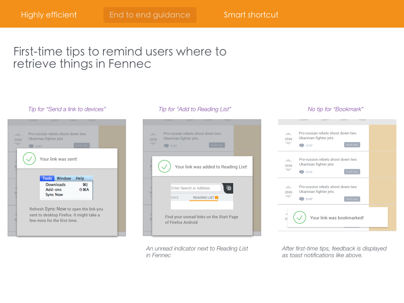Click the 'Your link was bookmarked!' toast notification
The height and width of the screenshot is (303, 404).
tap(338, 217)
